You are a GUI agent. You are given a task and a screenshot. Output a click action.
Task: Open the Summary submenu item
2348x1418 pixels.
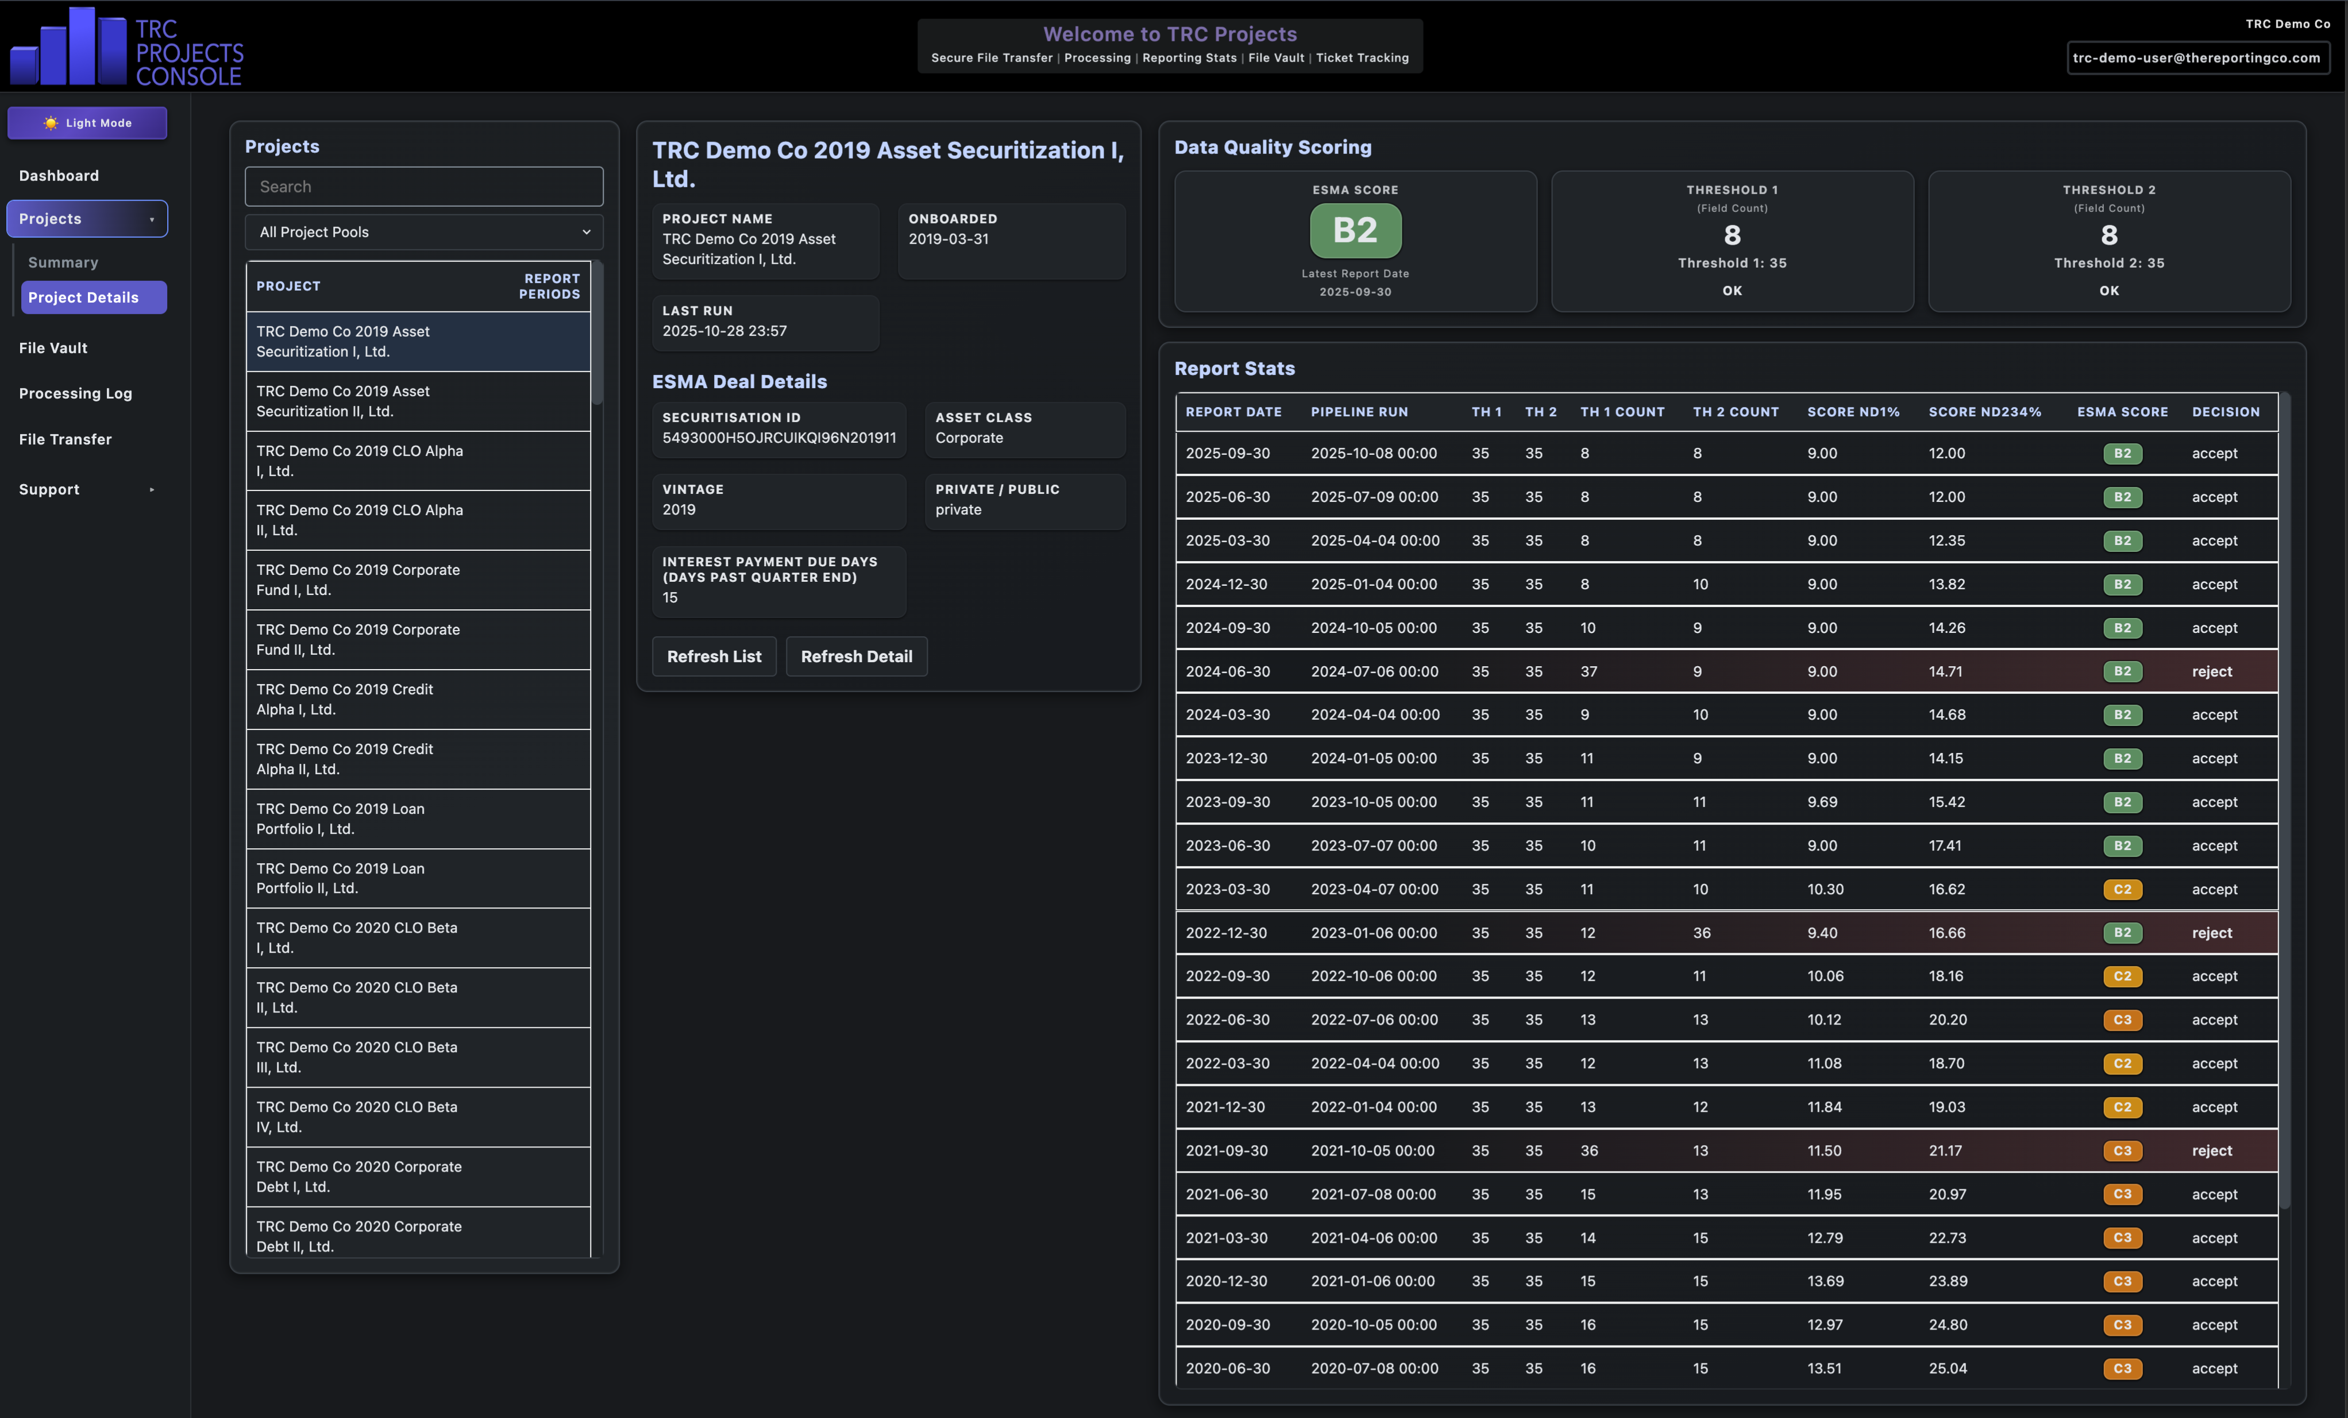[63, 263]
